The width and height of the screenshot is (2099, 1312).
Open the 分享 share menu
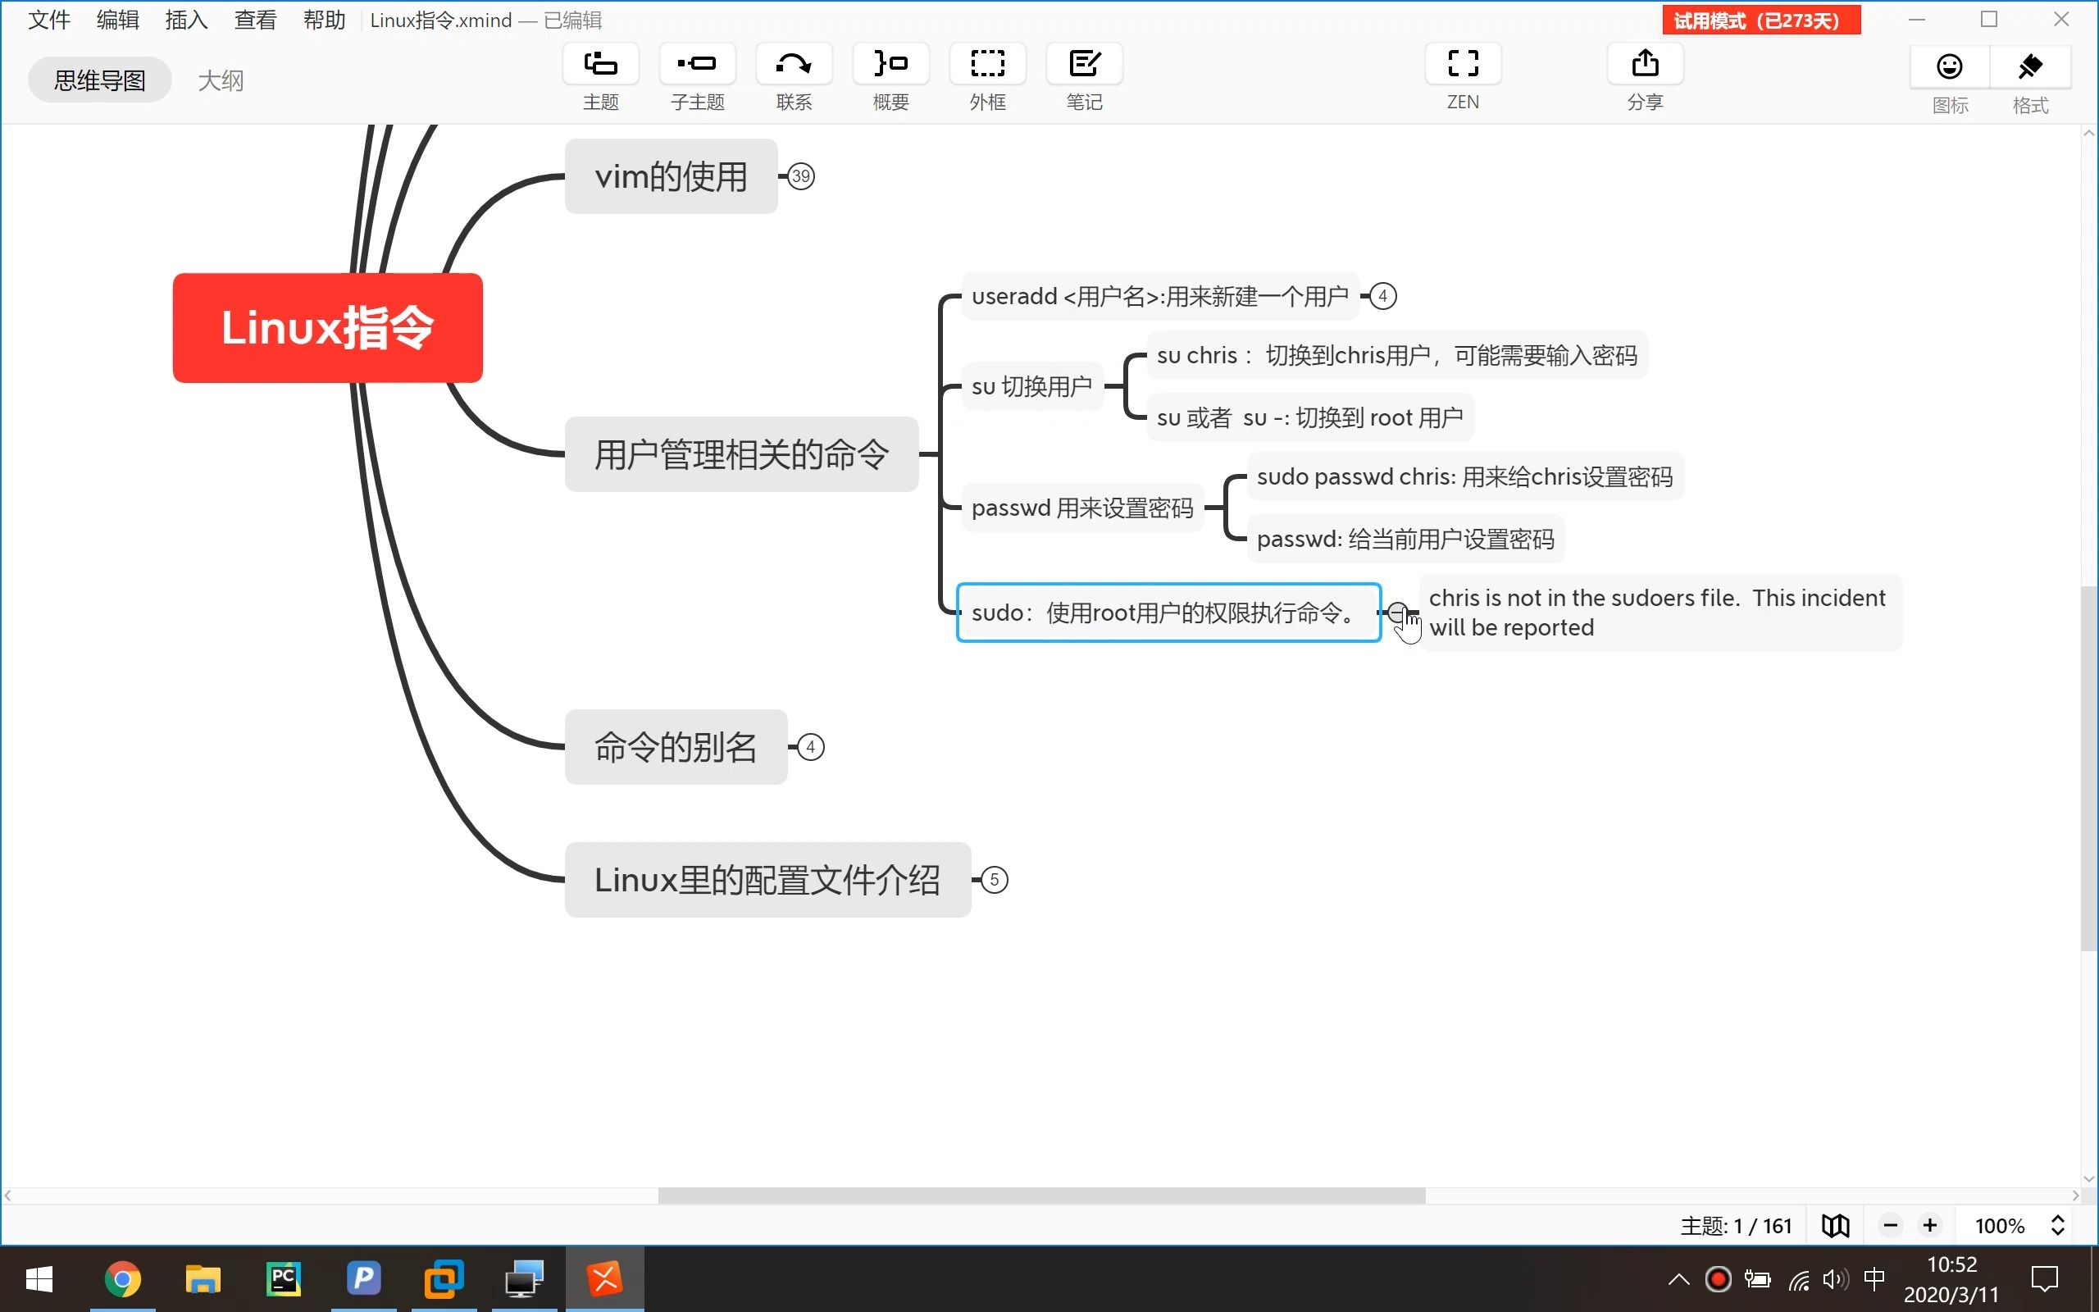(x=1646, y=64)
